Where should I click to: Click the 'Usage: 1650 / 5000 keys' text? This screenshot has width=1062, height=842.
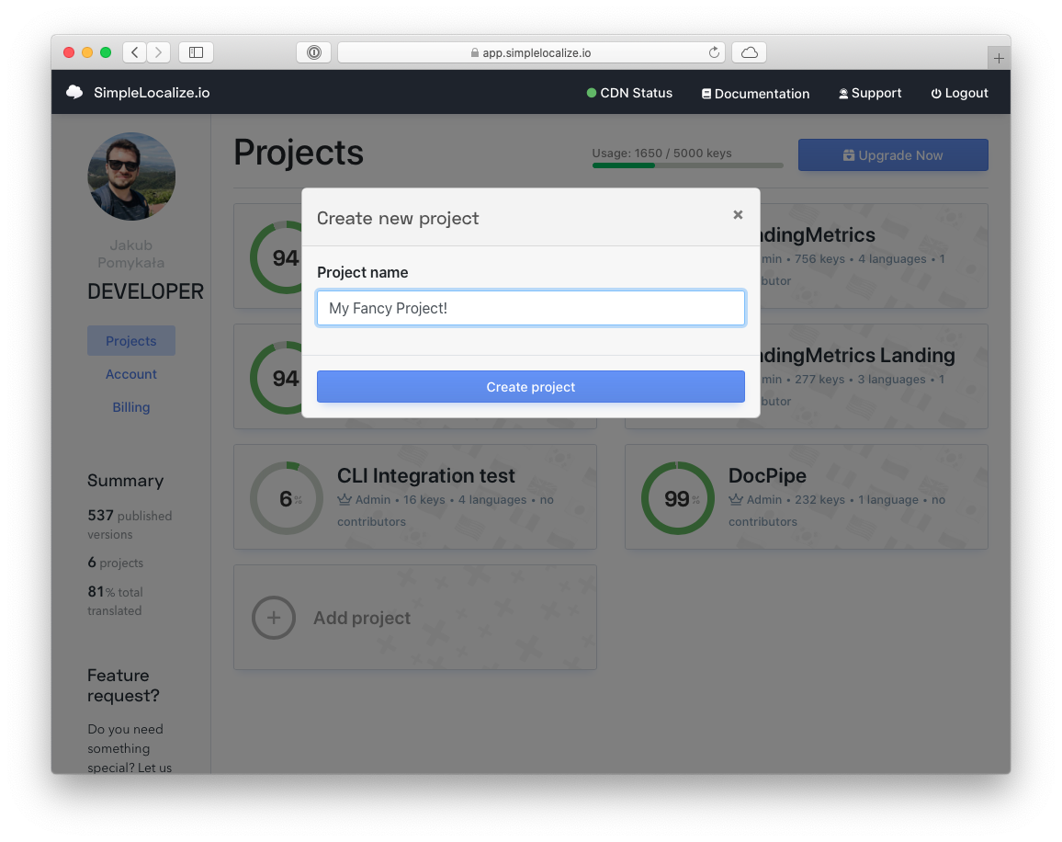661,153
